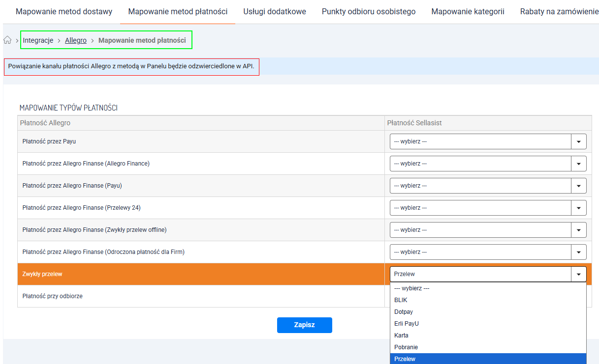The width and height of the screenshot is (599, 364).
Task: Open Mapowanie metod dostawy tab
Action: point(64,11)
